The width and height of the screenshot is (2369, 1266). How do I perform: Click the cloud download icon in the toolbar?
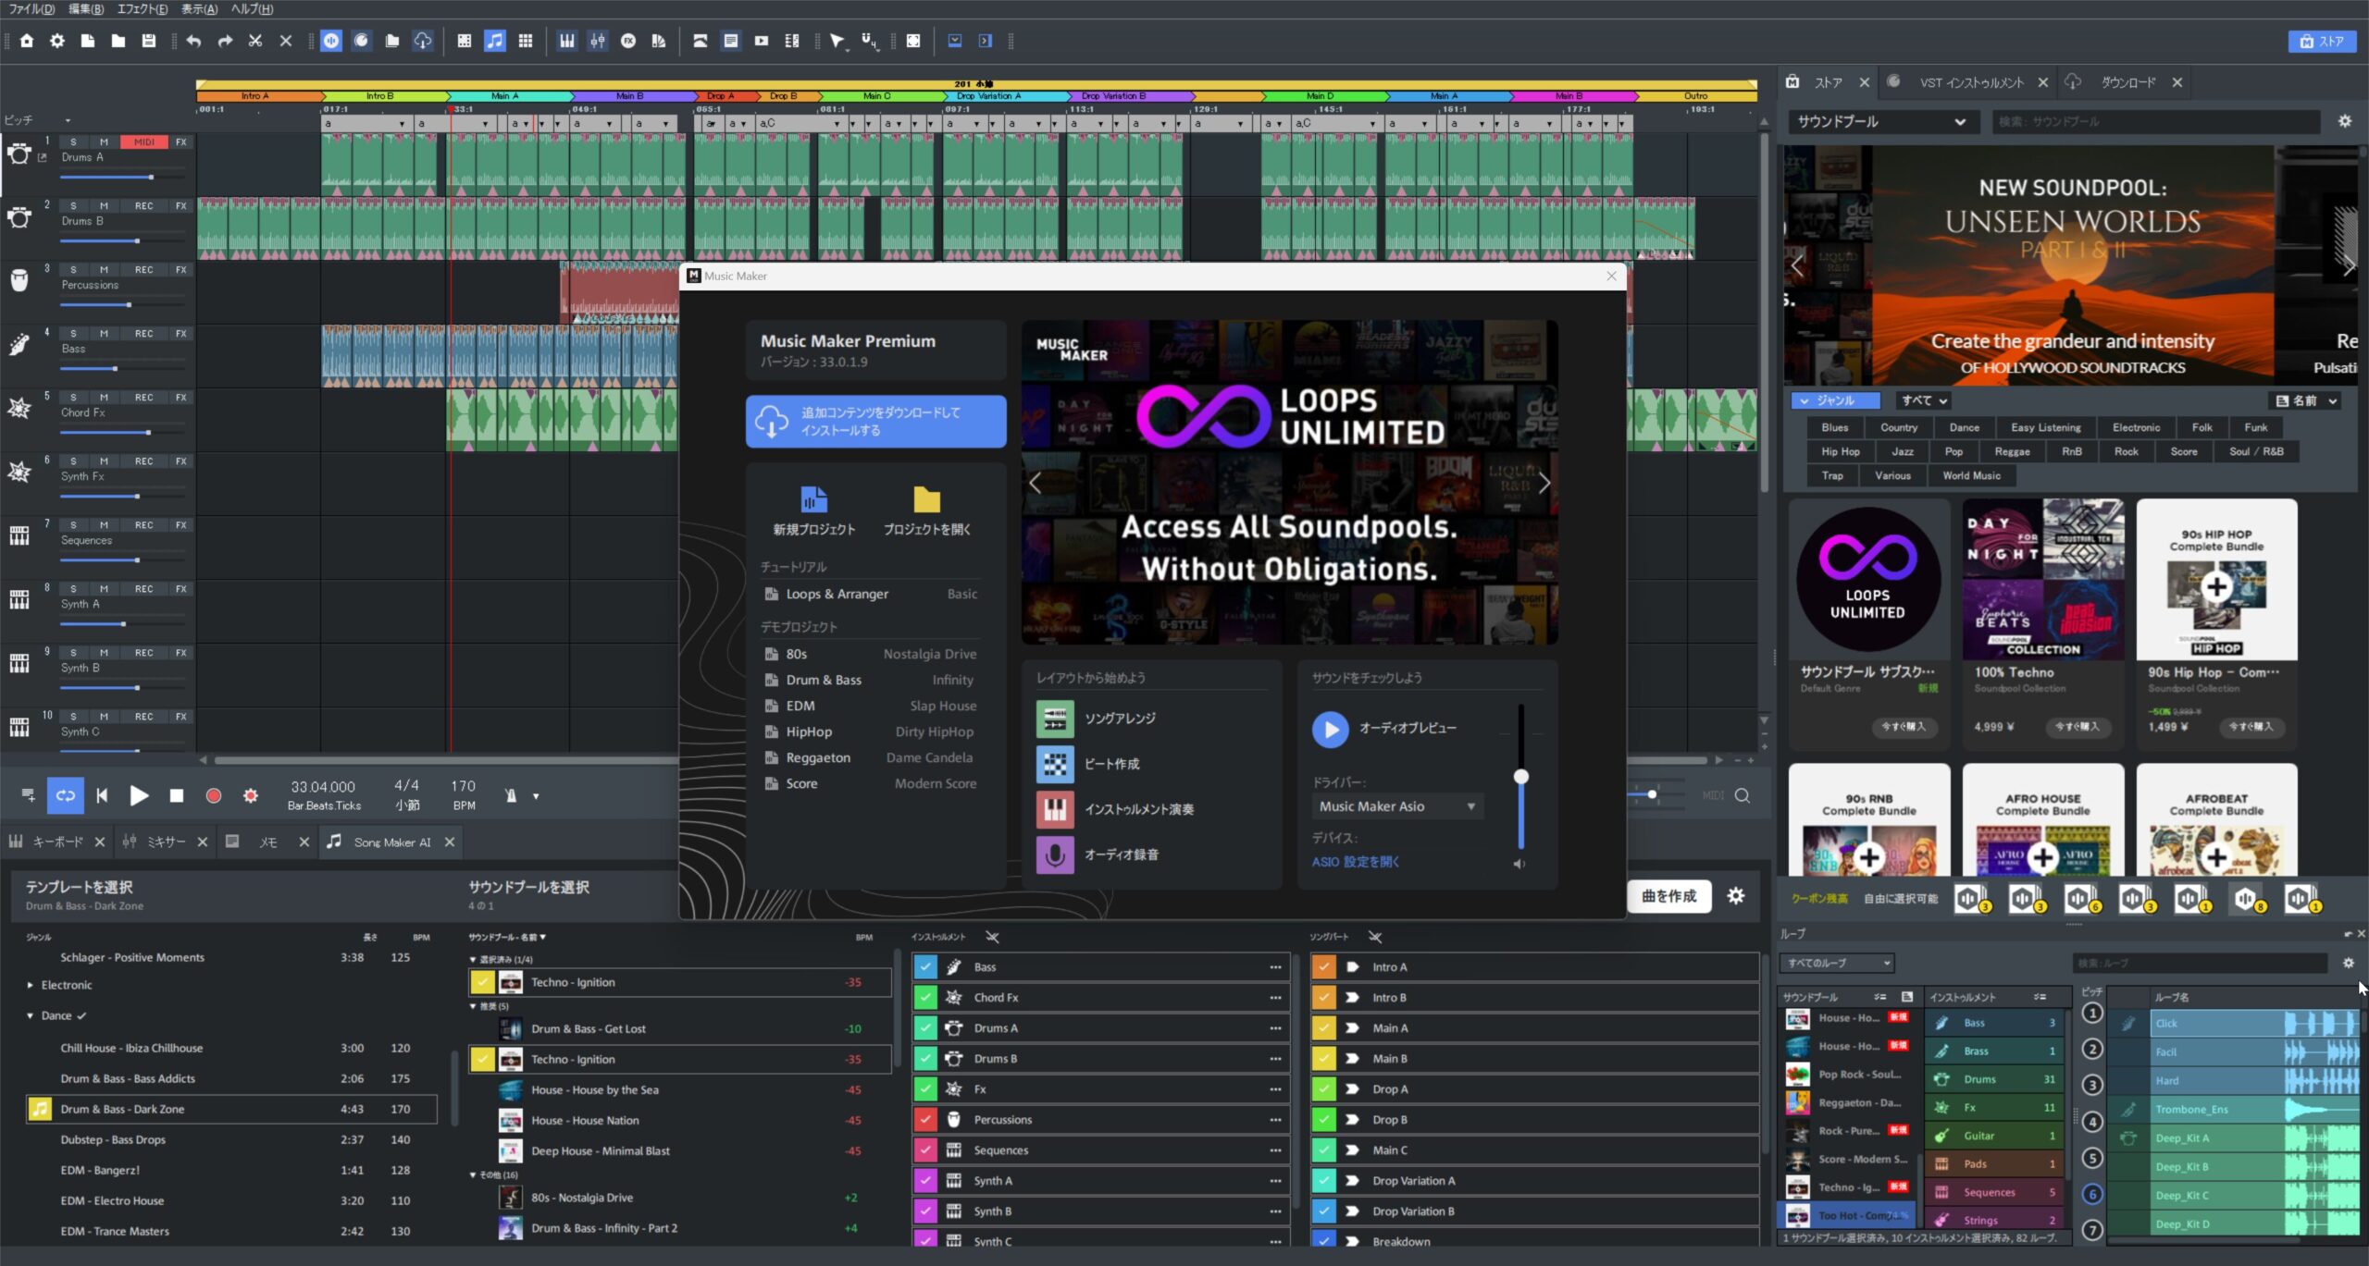(421, 41)
